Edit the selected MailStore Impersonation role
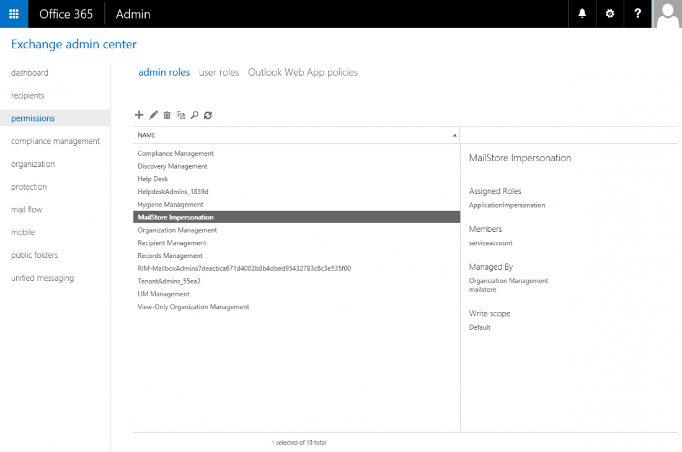 click(153, 115)
